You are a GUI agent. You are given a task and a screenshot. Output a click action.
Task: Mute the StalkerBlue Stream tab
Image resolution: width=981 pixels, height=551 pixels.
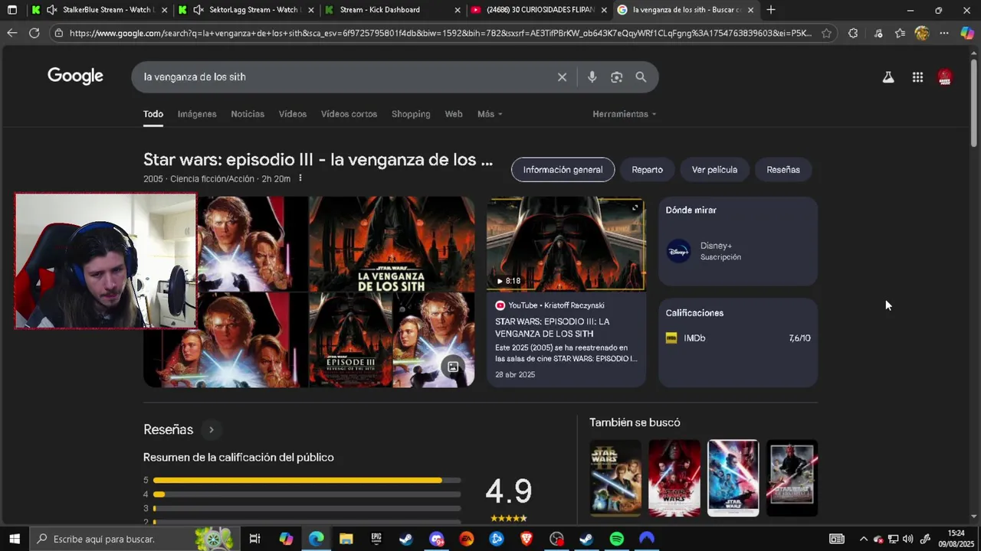(x=51, y=10)
